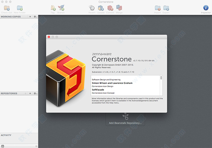The height and width of the screenshot is (148, 212).
Task: Click the Commit toolbar icon
Action: 110,8
